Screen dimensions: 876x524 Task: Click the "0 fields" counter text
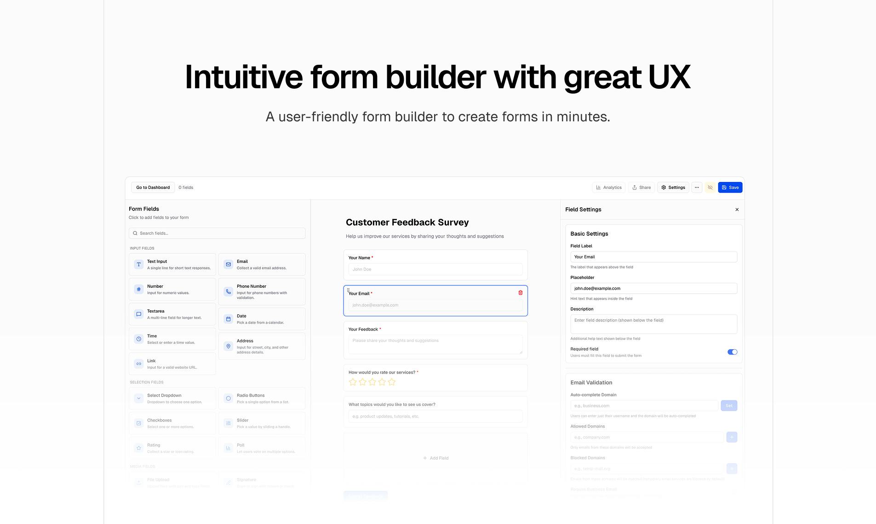point(186,188)
